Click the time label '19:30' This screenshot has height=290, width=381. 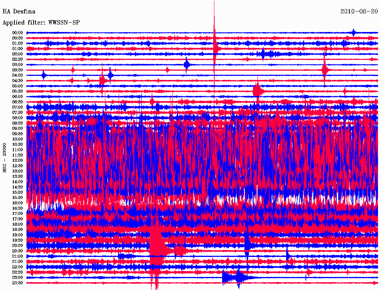click(x=17, y=240)
